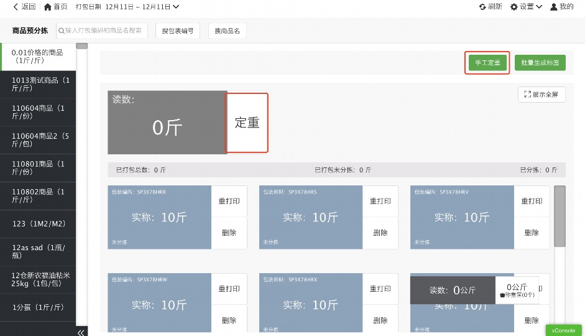
Task: Select 110802商品 in the sidebar
Action: coord(38,195)
